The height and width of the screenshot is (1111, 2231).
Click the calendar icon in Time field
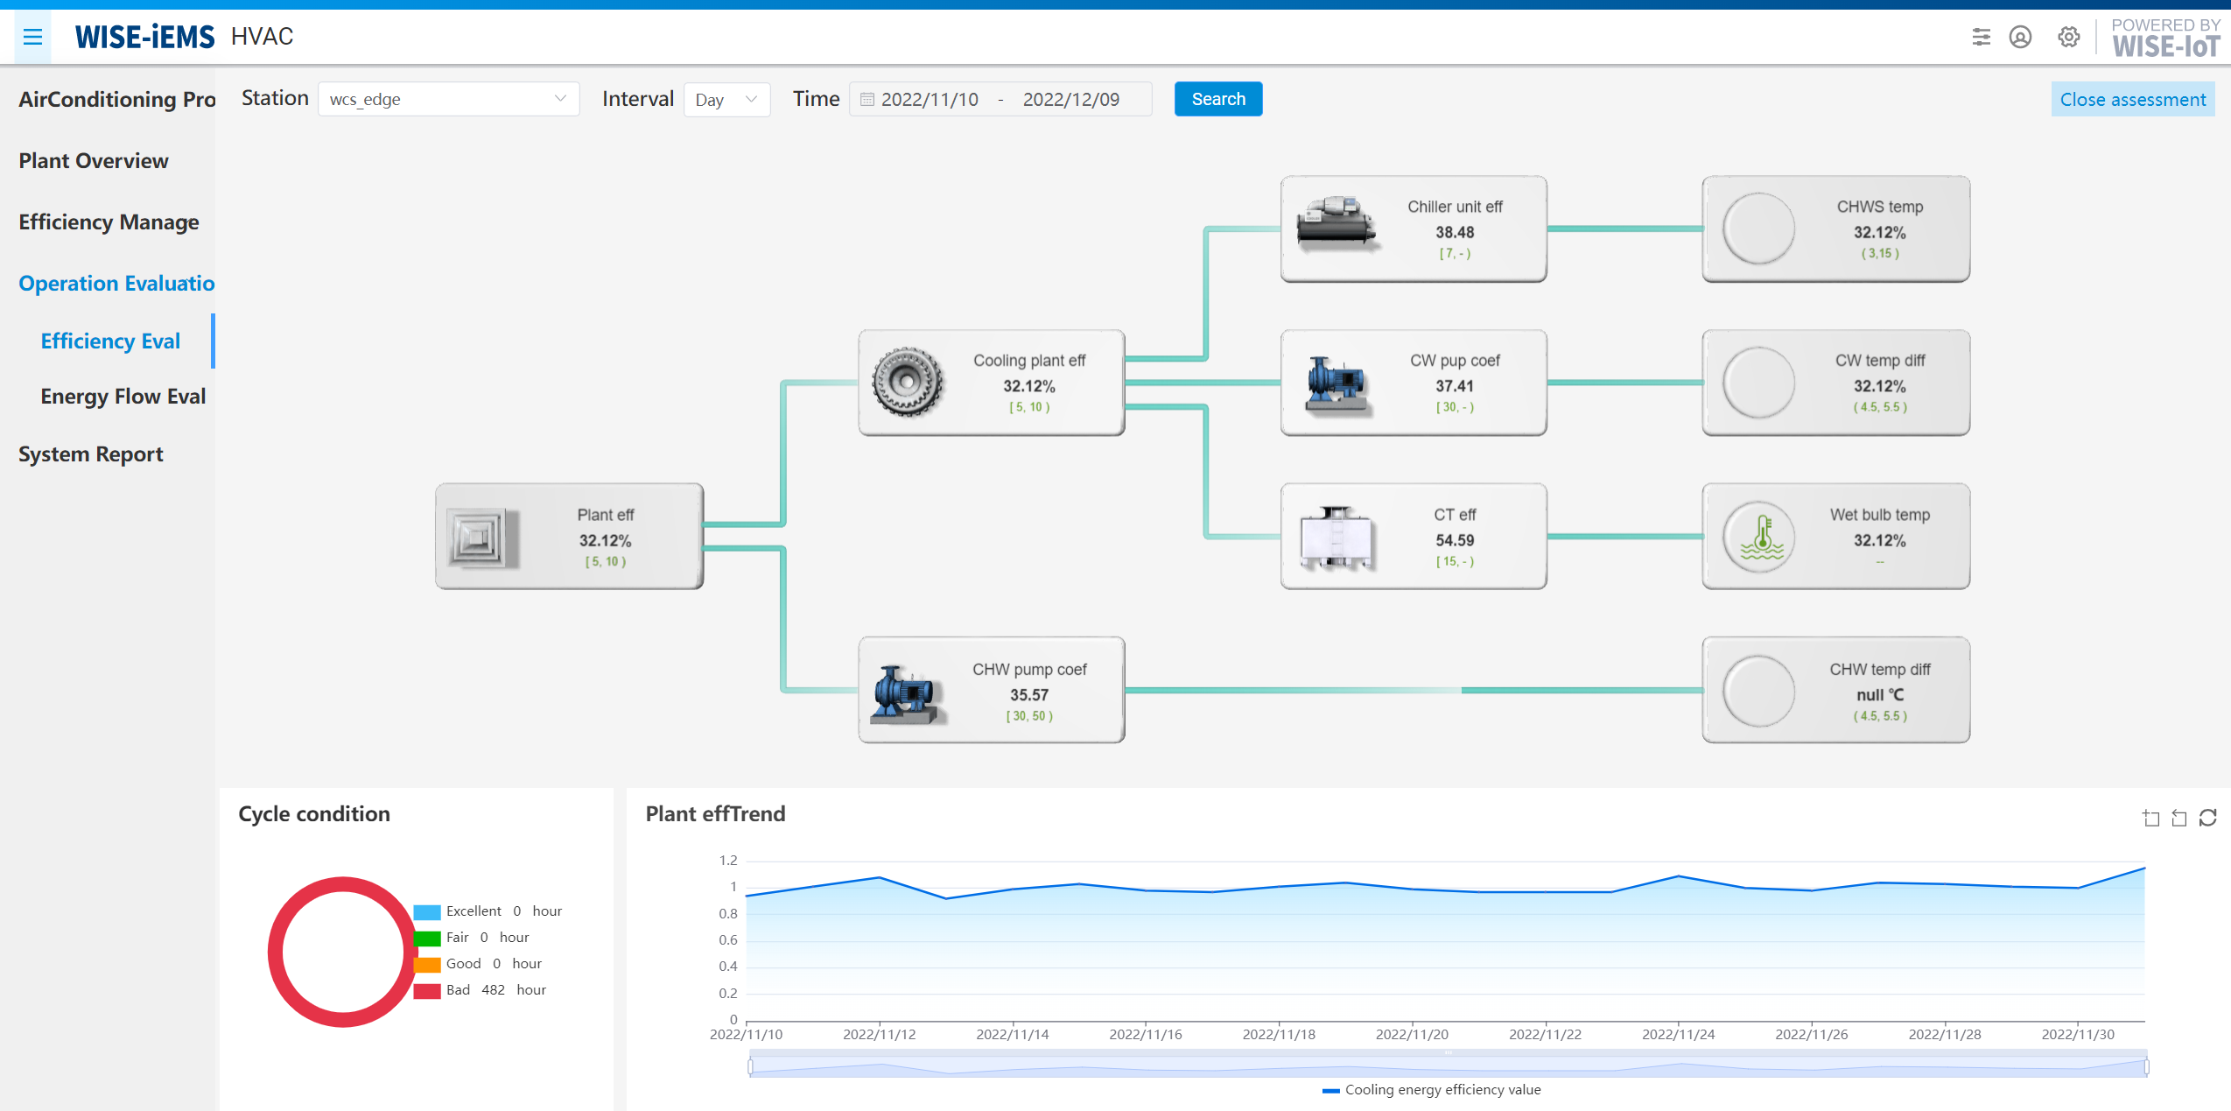pyautogui.click(x=866, y=100)
